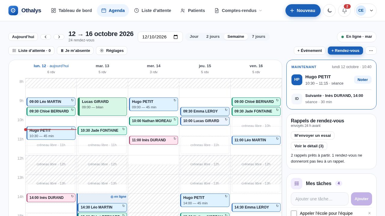Open Liste d'attente · 0 panel
Screen dimensions: 385x216
coord(31,50)
